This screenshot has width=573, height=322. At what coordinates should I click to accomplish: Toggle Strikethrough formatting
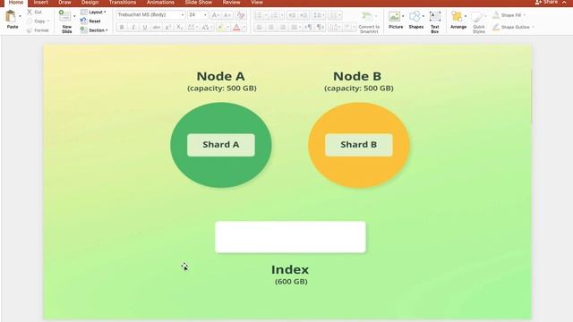tap(157, 28)
